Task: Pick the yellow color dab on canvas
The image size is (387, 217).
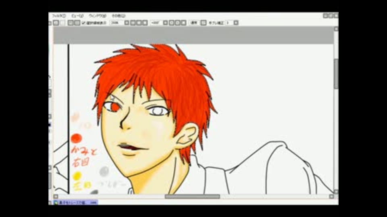Action: pyautogui.click(x=77, y=176)
